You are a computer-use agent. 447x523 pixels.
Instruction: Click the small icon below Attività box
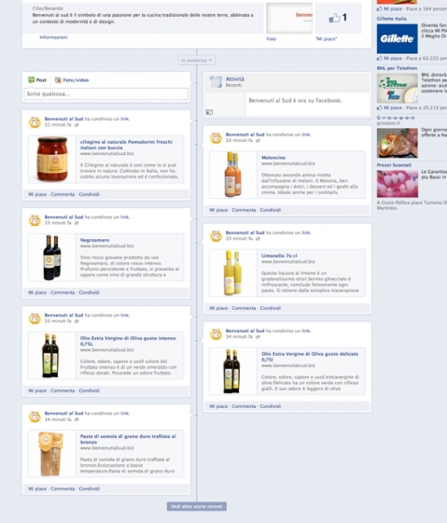pyautogui.click(x=209, y=112)
